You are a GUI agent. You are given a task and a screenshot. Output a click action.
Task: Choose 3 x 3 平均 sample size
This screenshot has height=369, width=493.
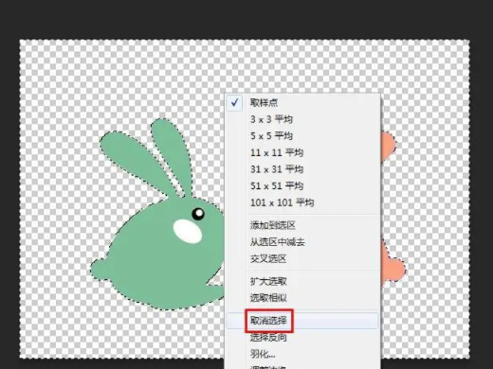pos(302,119)
